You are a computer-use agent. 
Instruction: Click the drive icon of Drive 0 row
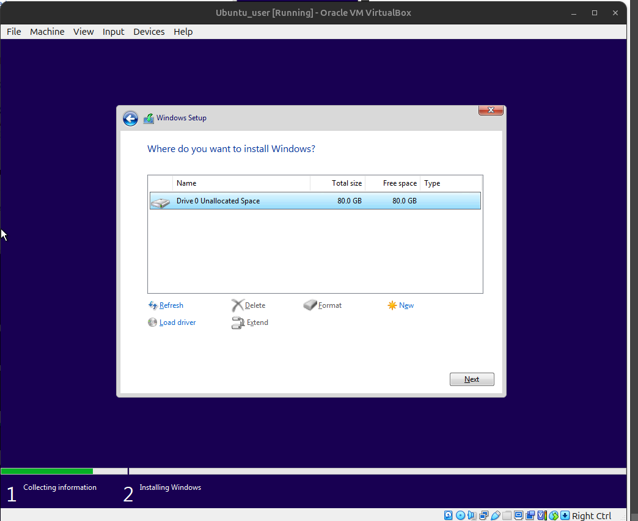(160, 202)
